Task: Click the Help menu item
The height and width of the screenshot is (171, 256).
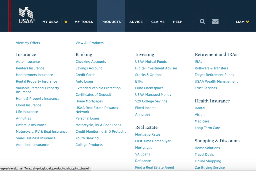Action: click(x=177, y=22)
